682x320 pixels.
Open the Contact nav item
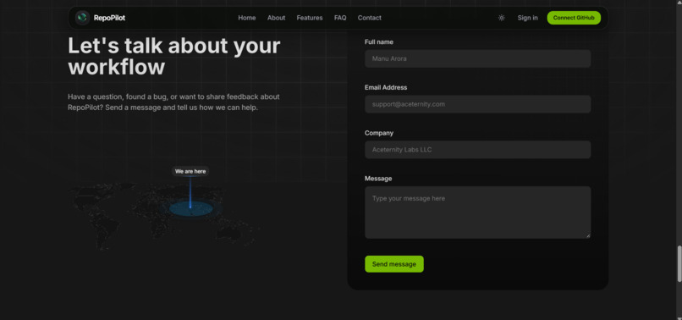pos(369,18)
